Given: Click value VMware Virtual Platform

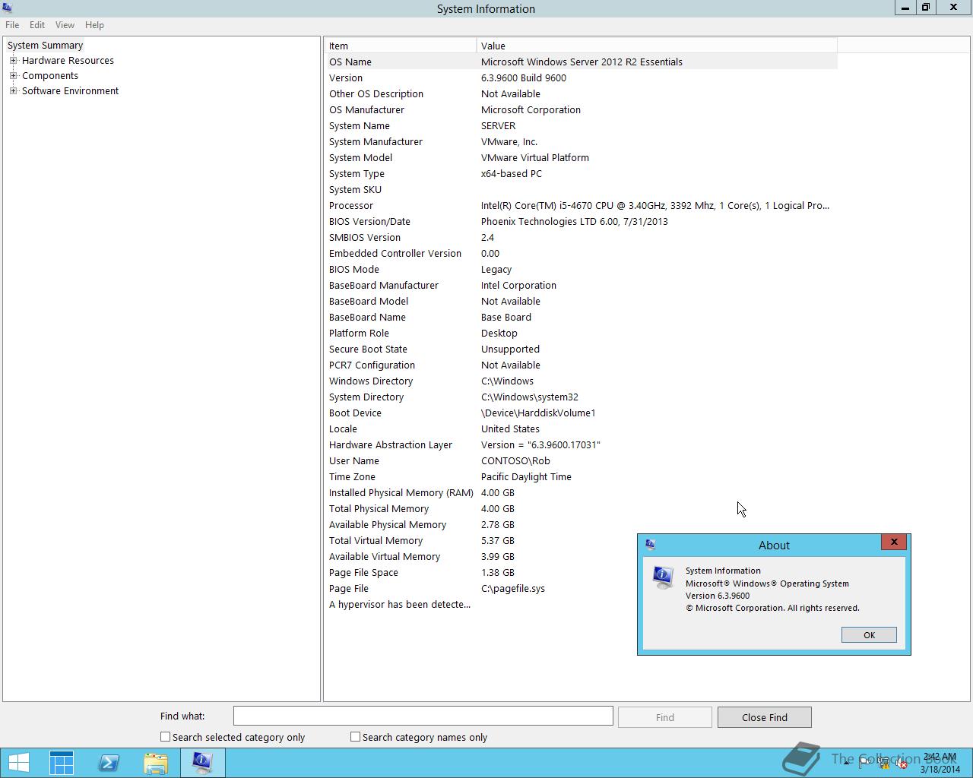Looking at the screenshot, I should 534,157.
